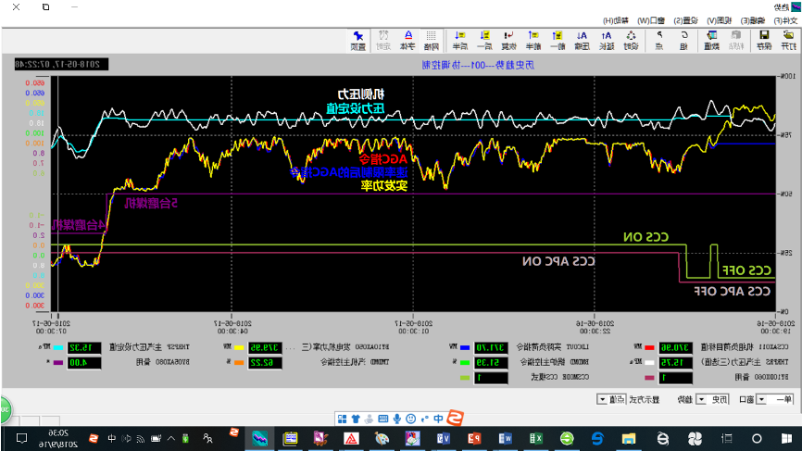This screenshot has height=451, width=802.
Task: Click the 后一 (Next page) icon
Action: [484, 40]
